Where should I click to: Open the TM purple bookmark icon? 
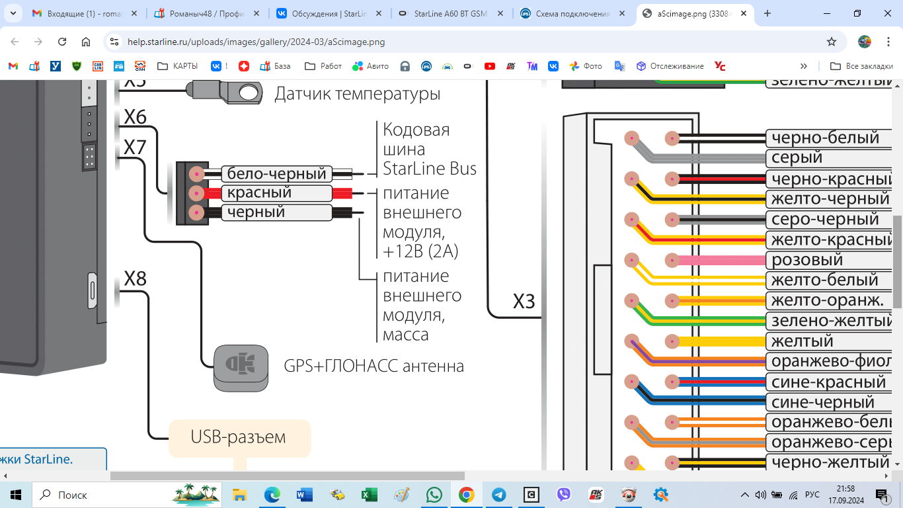(x=532, y=66)
